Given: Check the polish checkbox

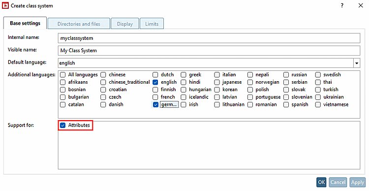Looking at the screenshot, I should click(x=250, y=90).
